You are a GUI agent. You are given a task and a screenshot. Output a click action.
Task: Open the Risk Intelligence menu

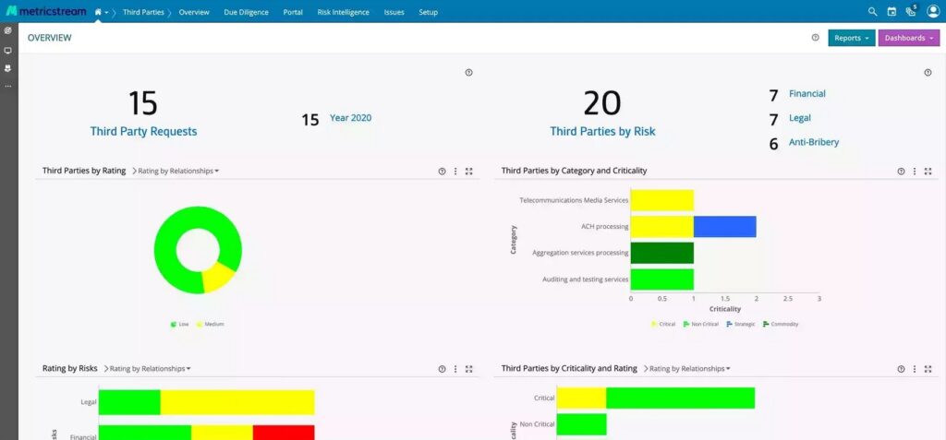point(344,12)
